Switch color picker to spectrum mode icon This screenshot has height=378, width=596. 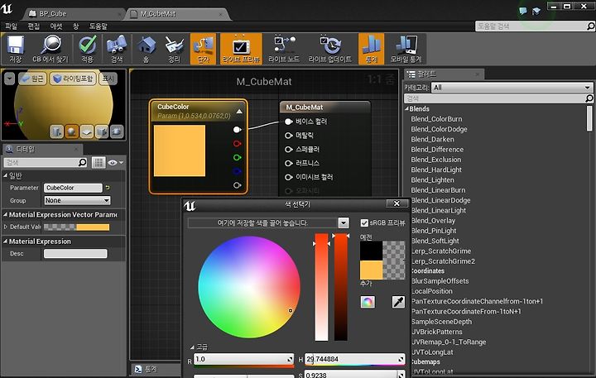(368, 302)
